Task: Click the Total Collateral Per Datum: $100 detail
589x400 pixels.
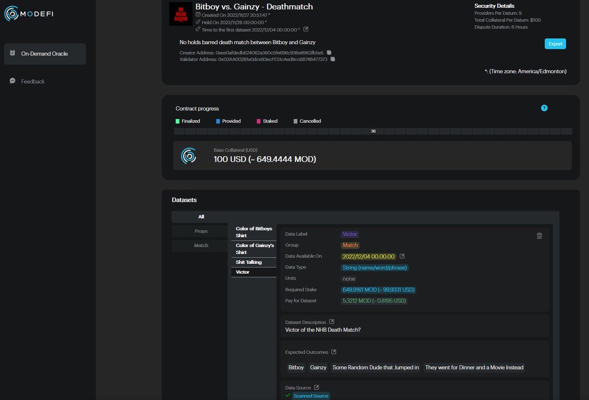Action: click(x=508, y=20)
